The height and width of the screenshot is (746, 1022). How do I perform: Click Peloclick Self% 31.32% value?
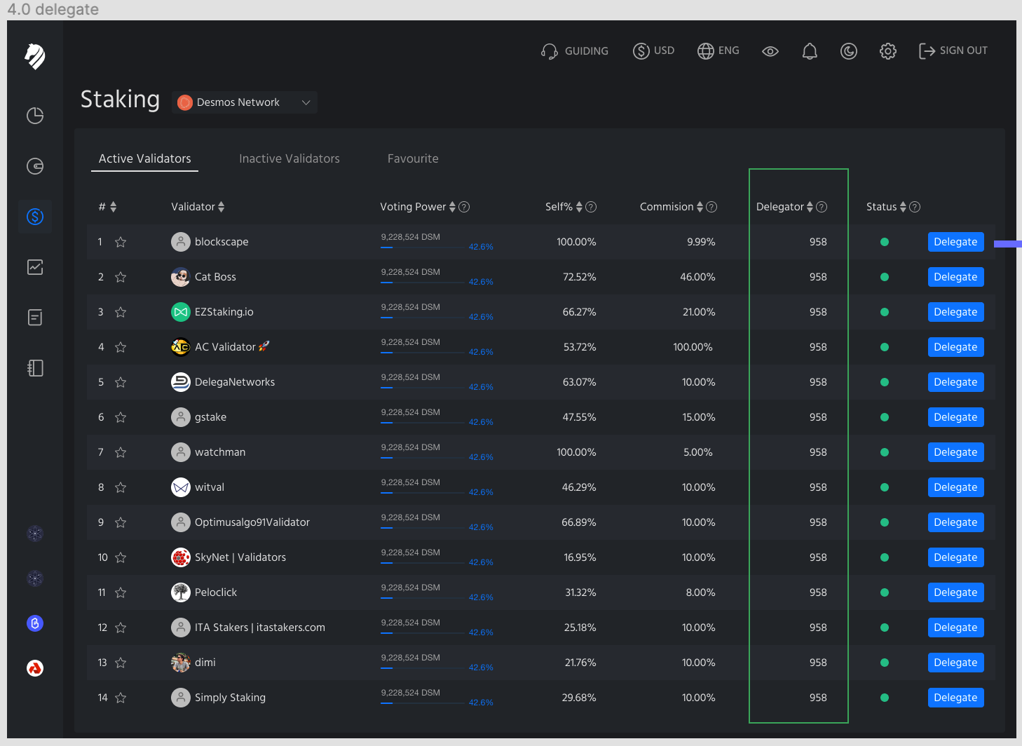tap(580, 592)
